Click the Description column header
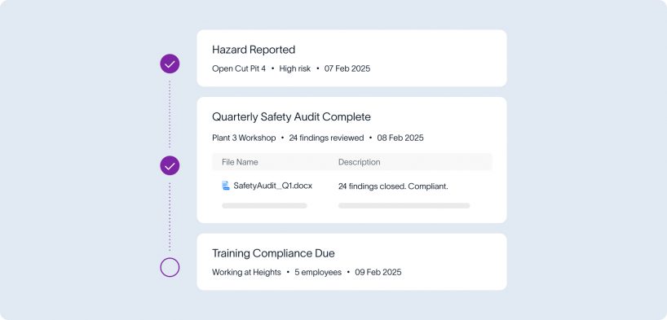Screen dimensions: 667x320 coord(359,162)
